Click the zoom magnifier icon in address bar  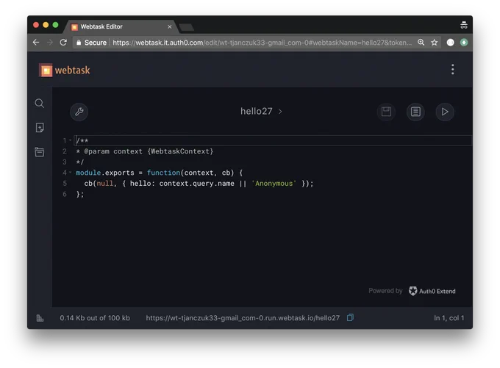pos(421,43)
